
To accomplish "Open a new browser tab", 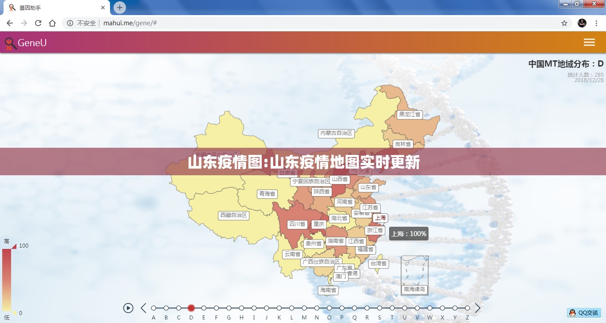I will [x=120, y=8].
